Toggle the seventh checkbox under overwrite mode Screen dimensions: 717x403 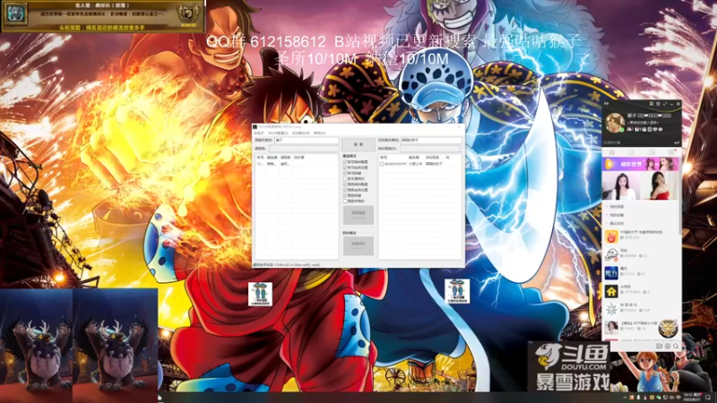345,195
